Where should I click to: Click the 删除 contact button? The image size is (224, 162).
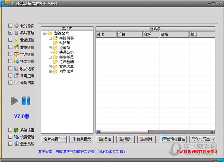tap(146, 139)
